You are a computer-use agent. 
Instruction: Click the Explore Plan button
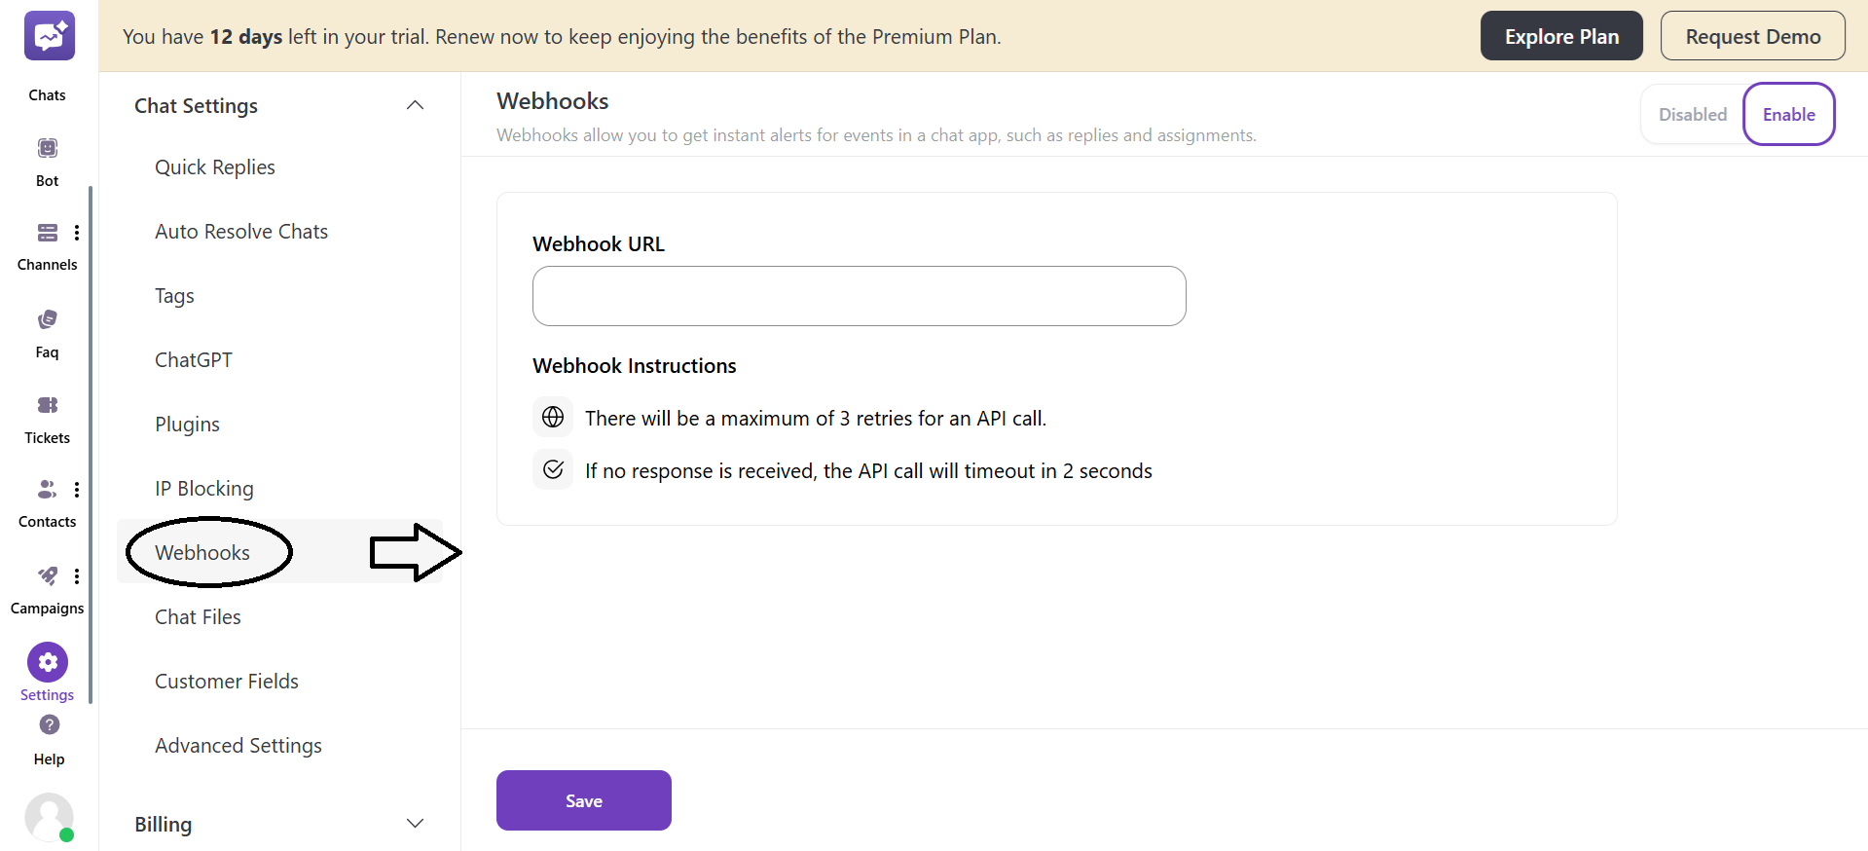(1561, 35)
